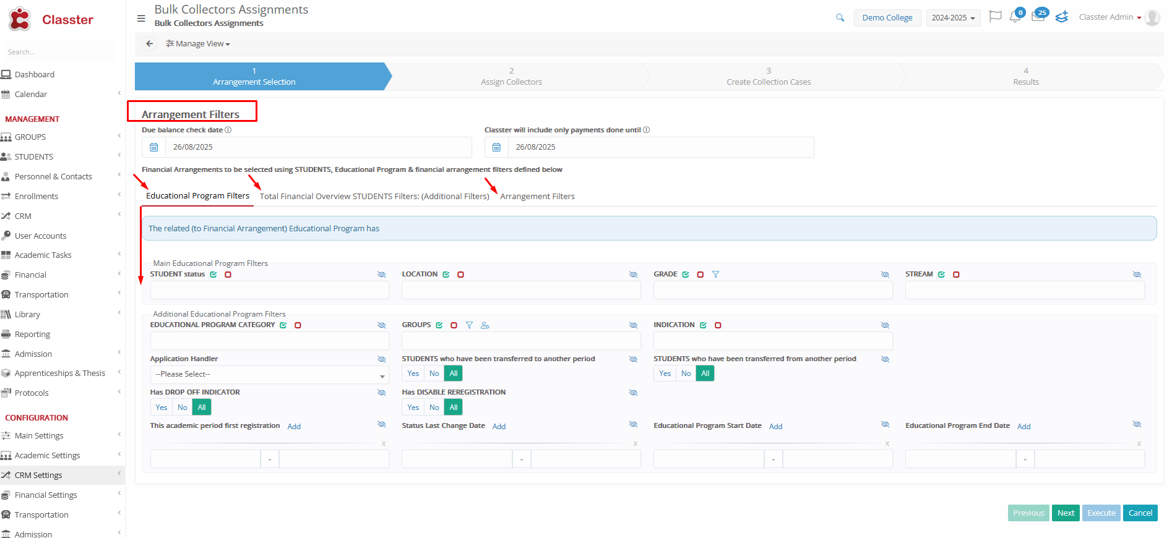The height and width of the screenshot is (538, 1172).
Task: Switch to the Arrangement Filters tab
Action: click(x=537, y=197)
